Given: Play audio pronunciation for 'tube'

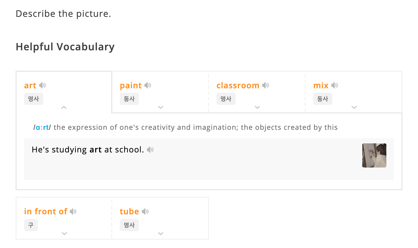Looking at the screenshot, I should (x=145, y=212).
